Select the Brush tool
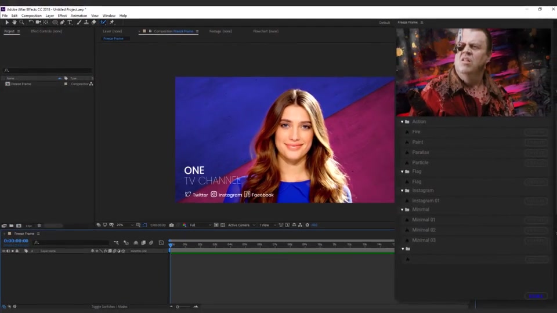 [79, 22]
